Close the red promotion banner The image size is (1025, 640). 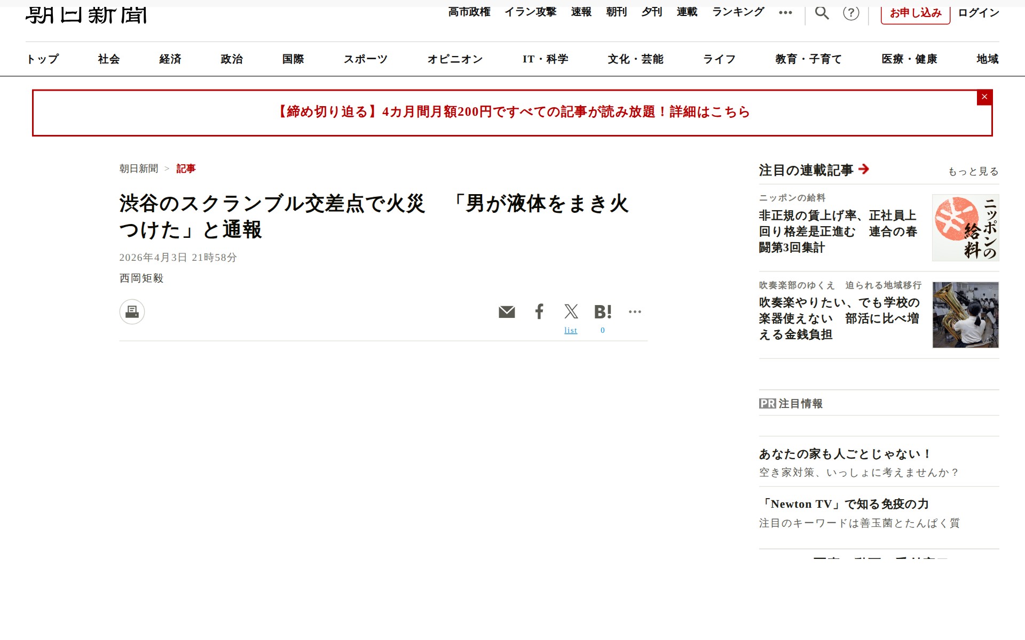click(984, 97)
